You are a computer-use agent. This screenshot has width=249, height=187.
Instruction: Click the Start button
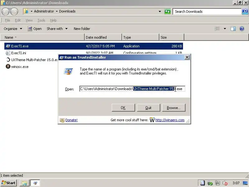click(9, 183)
